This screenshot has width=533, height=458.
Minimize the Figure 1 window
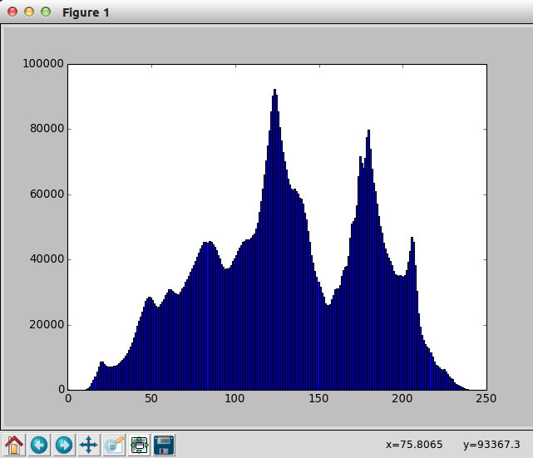pos(29,12)
